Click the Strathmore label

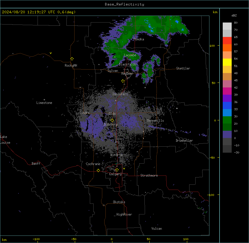tap(149, 175)
